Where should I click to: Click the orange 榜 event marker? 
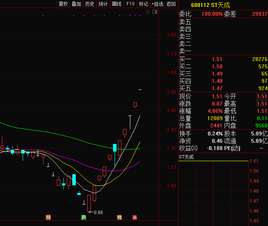[x=120, y=218]
